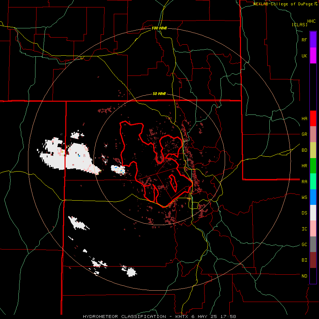The image size is (319, 319).
Task: Click the WS legend label
Action: point(304,197)
